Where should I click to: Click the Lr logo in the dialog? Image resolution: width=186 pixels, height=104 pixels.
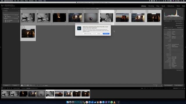click(79, 28)
